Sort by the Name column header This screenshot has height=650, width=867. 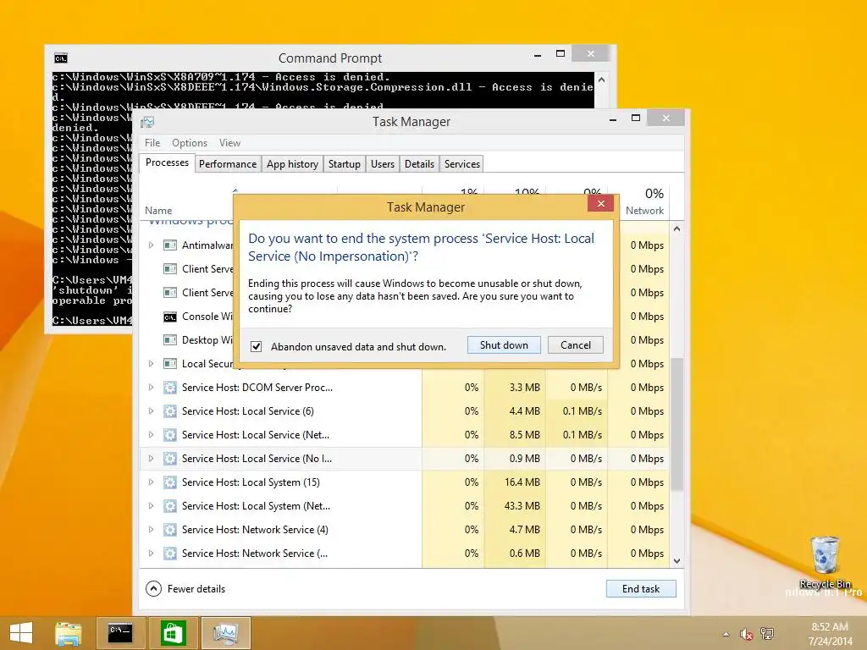(x=158, y=211)
